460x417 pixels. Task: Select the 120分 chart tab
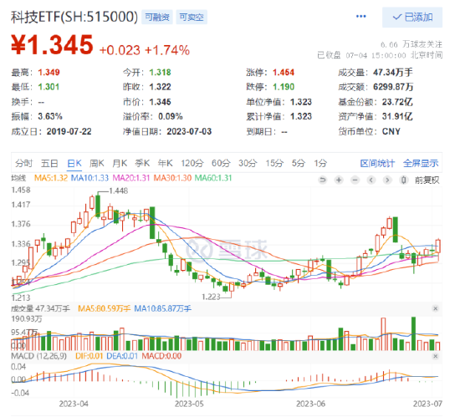point(192,163)
